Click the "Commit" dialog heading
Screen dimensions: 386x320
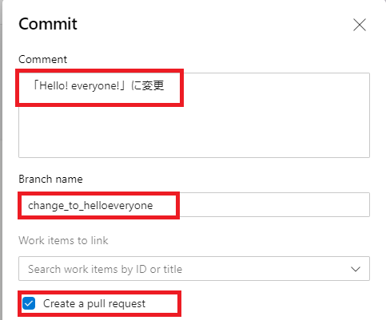click(x=48, y=24)
